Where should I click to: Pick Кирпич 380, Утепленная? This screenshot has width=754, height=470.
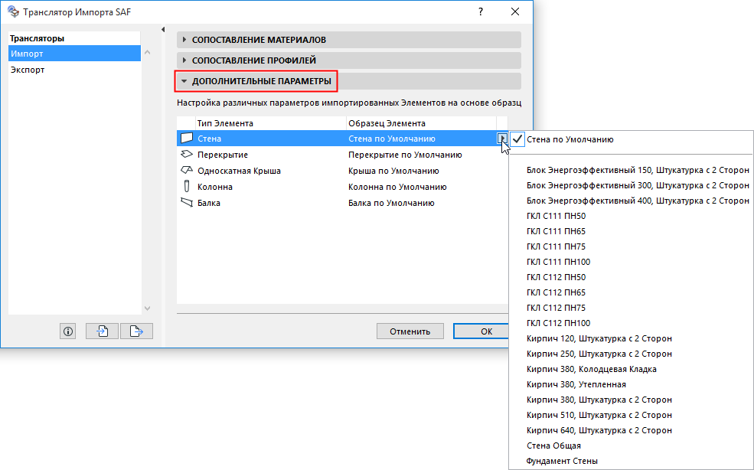click(631, 384)
